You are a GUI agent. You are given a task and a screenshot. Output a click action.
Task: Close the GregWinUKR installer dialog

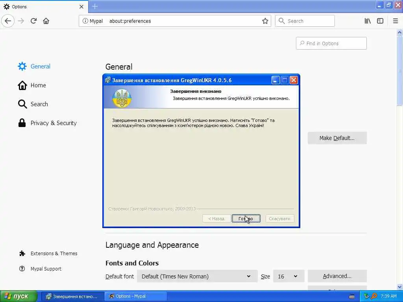pos(294,80)
